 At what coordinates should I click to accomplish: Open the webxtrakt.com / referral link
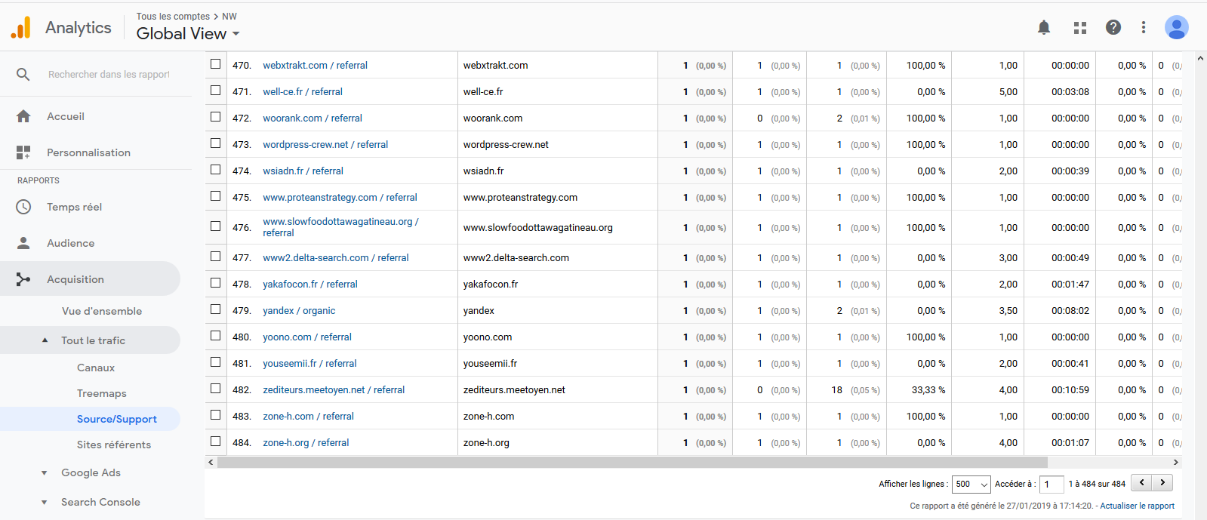click(x=315, y=65)
